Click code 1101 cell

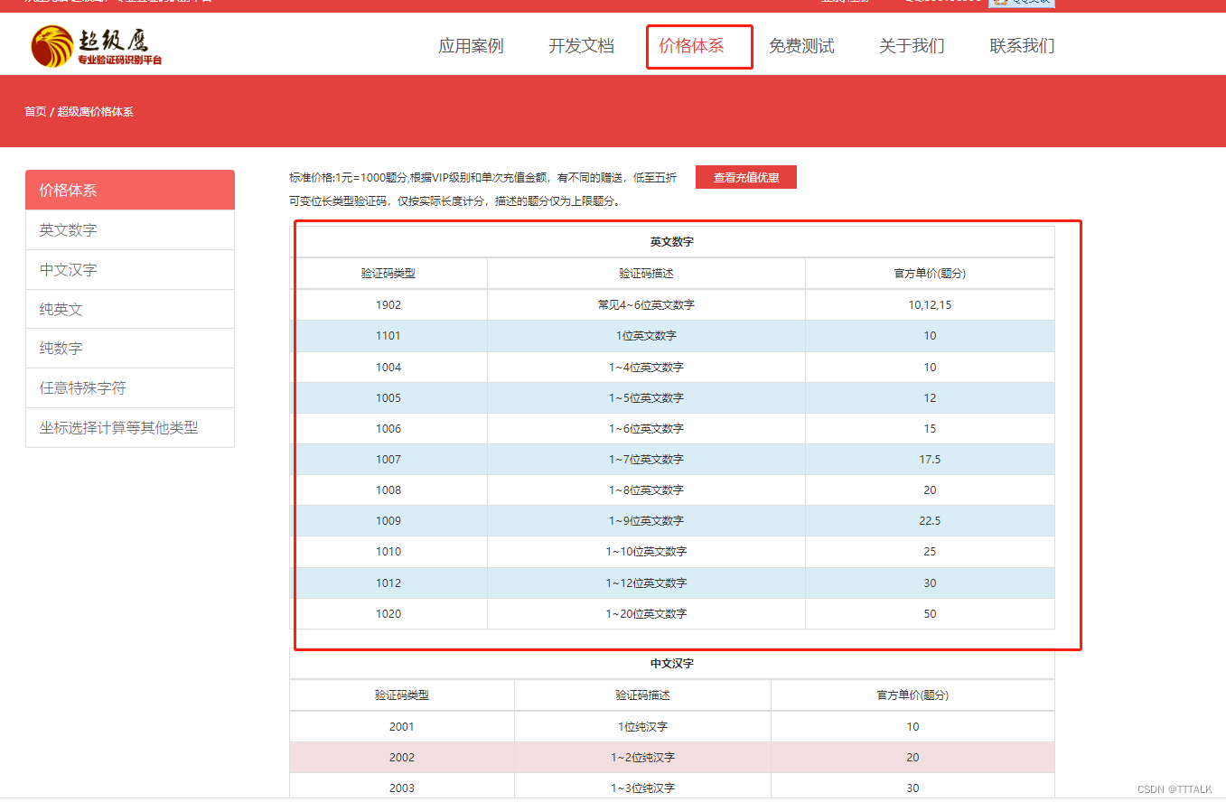388,336
